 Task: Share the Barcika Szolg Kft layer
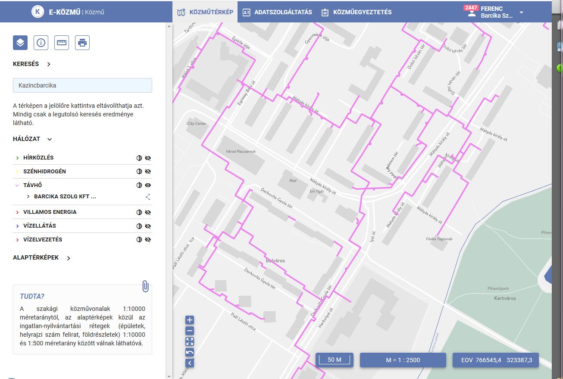[148, 197]
